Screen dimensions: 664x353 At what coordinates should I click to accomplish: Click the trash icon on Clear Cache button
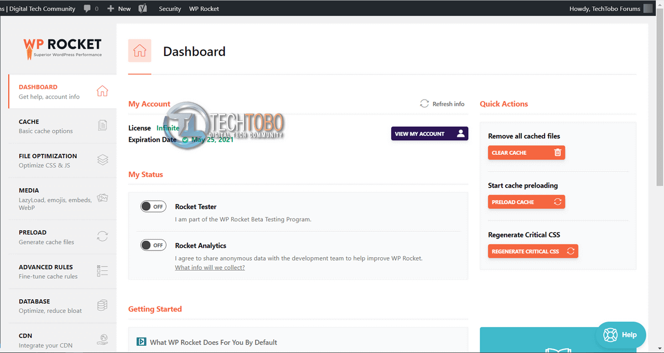(x=558, y=153)
